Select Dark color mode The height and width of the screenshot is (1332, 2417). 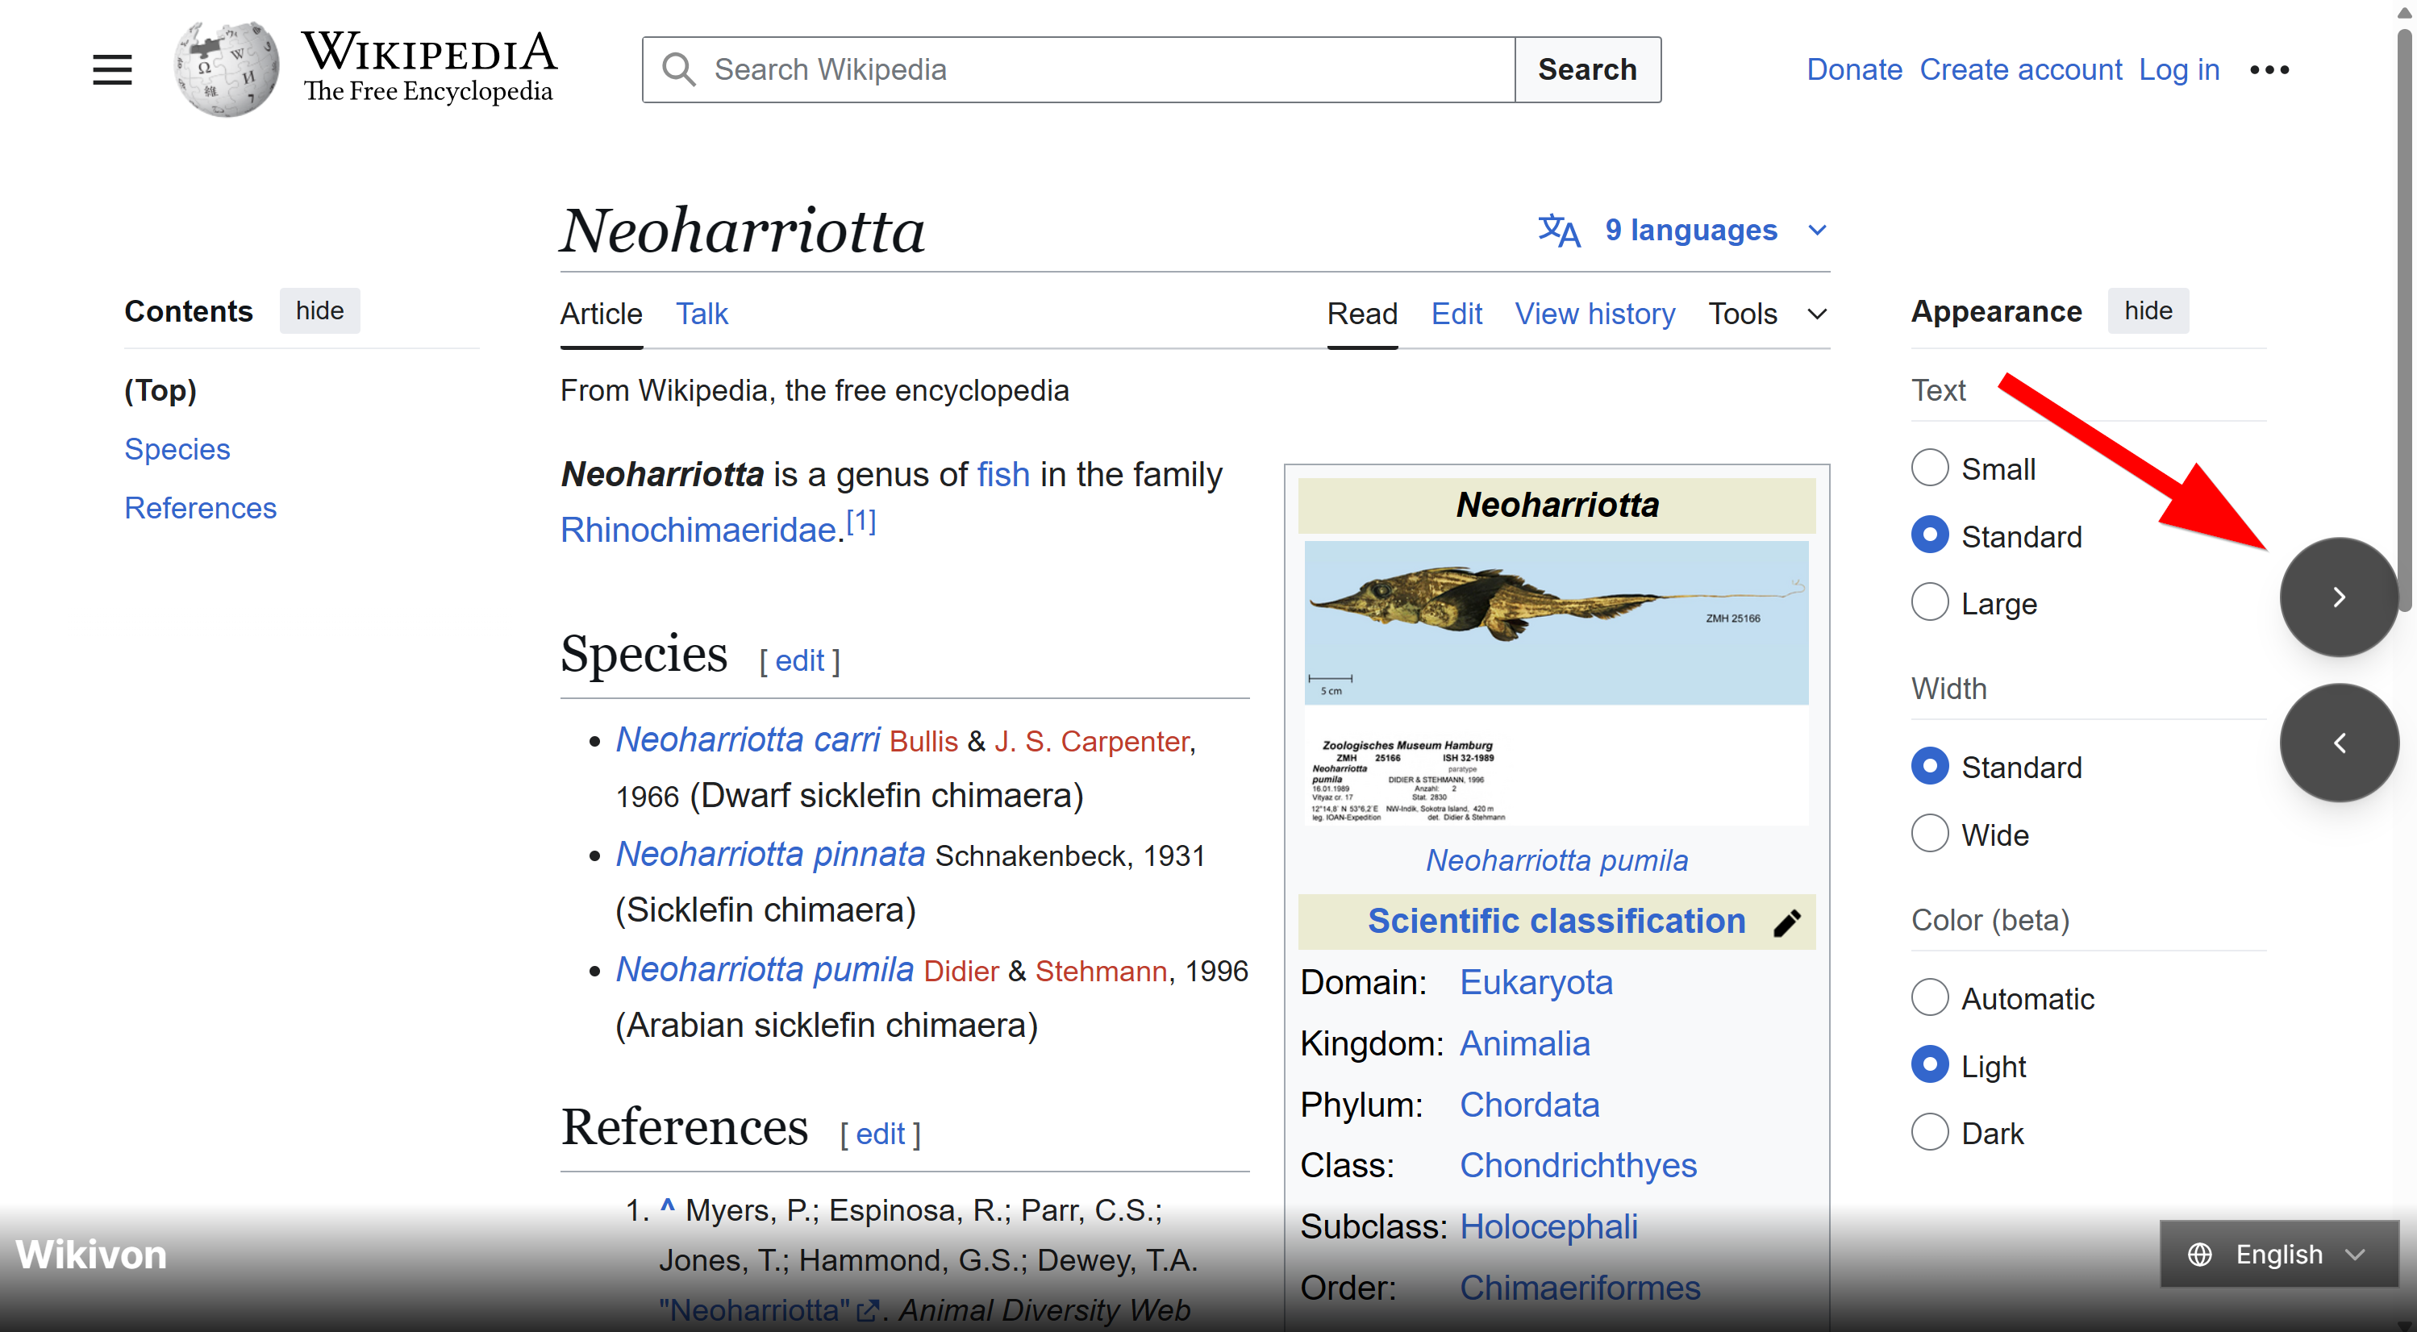(1929, 1133)
